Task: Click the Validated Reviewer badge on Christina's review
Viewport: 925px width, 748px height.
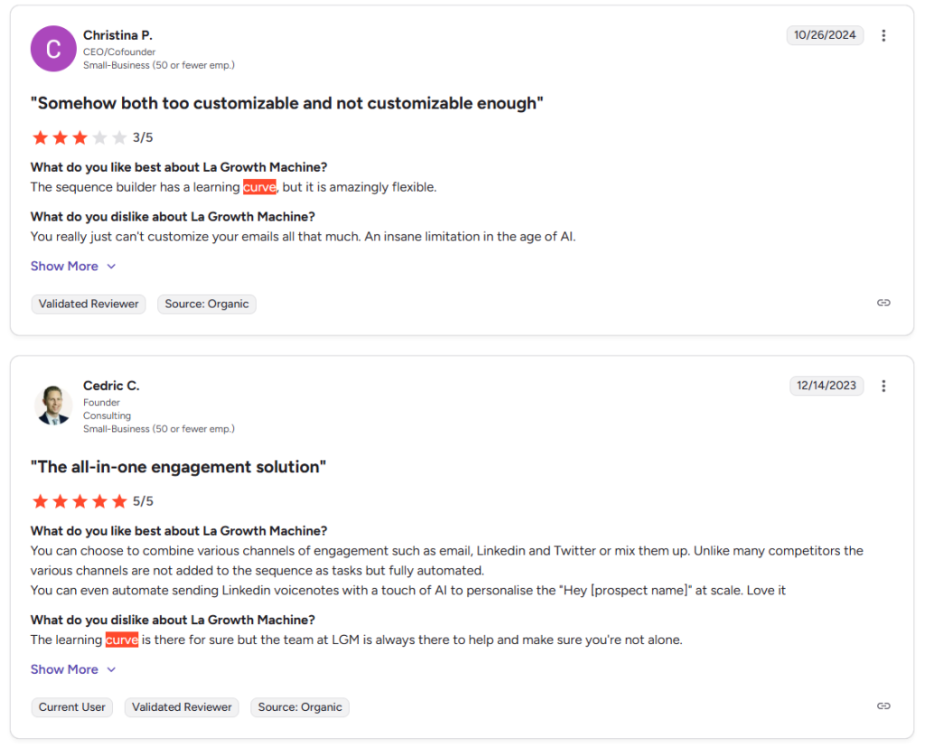Action: coord(88,304)
